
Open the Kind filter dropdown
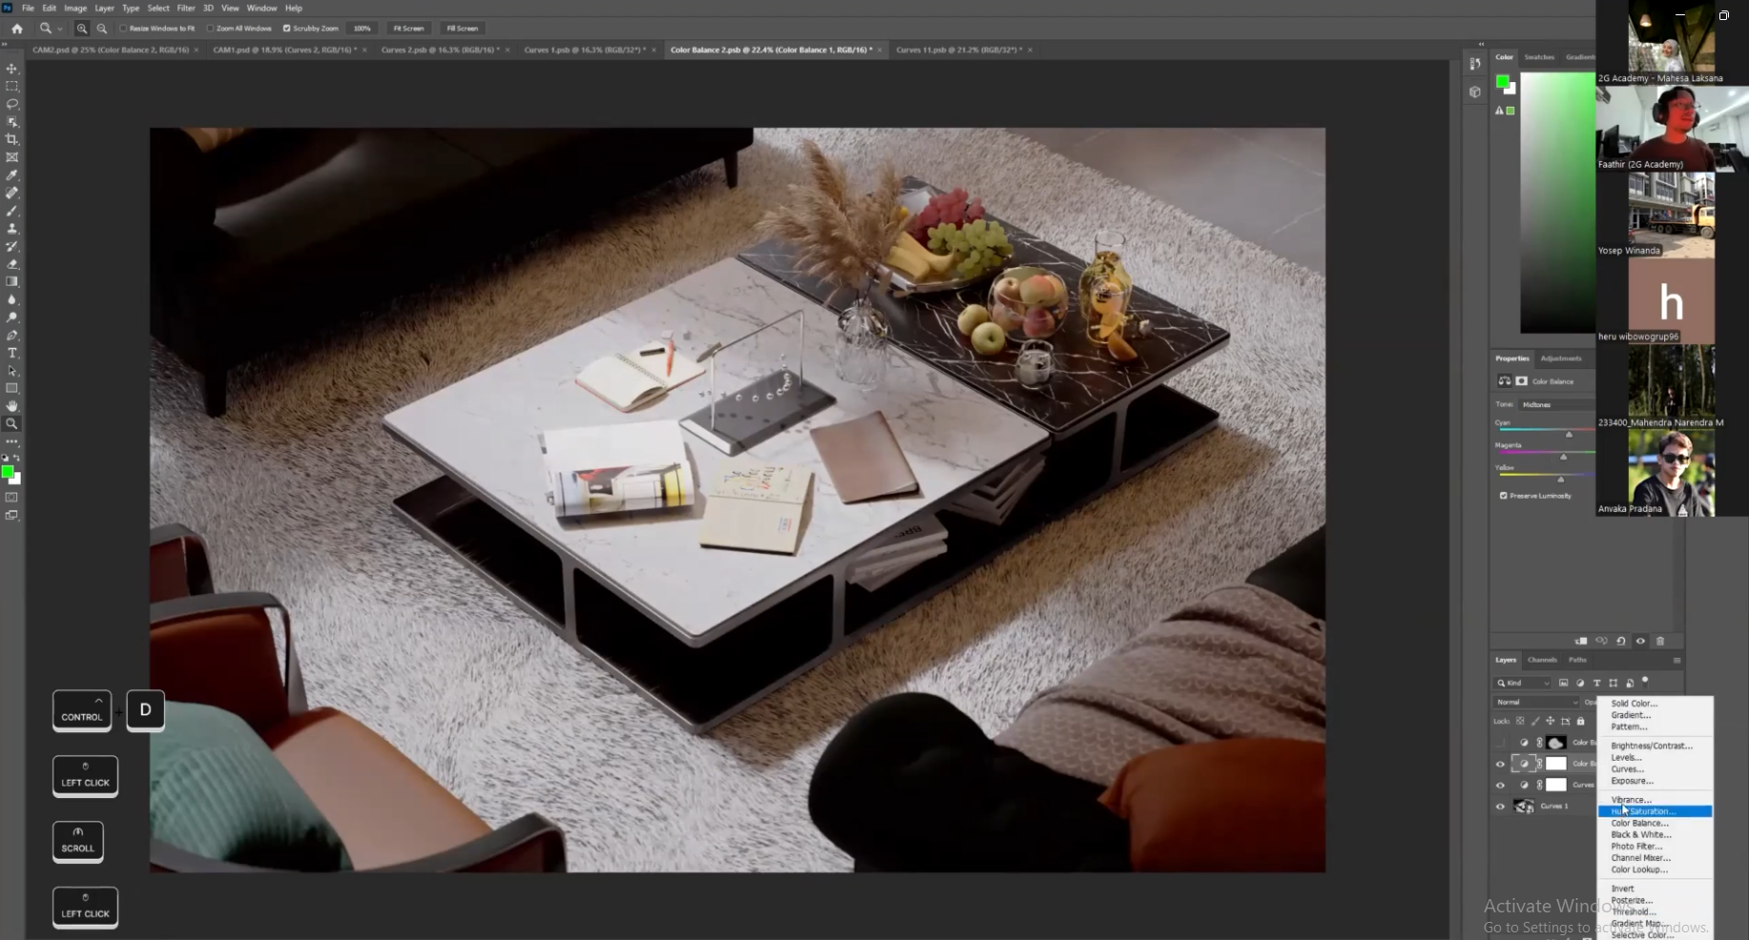(1522, 684)
